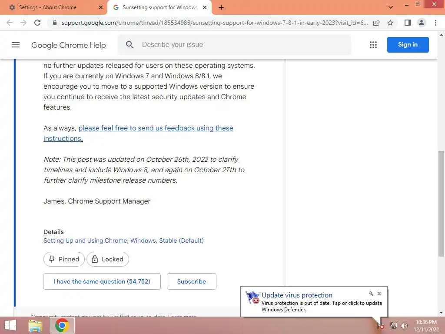Screen dimensions: 445x334
Task: Click I have the same question button
Action: tap(102, 281)
